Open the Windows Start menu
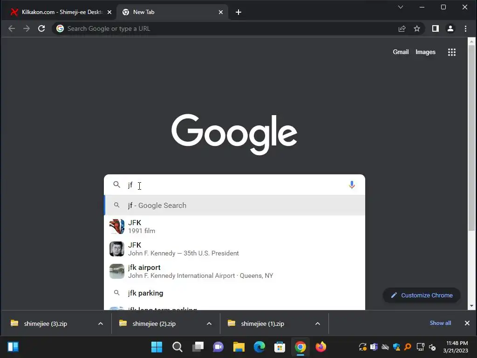The width and height of the screenshot is (477, 358). coord(157,347)
